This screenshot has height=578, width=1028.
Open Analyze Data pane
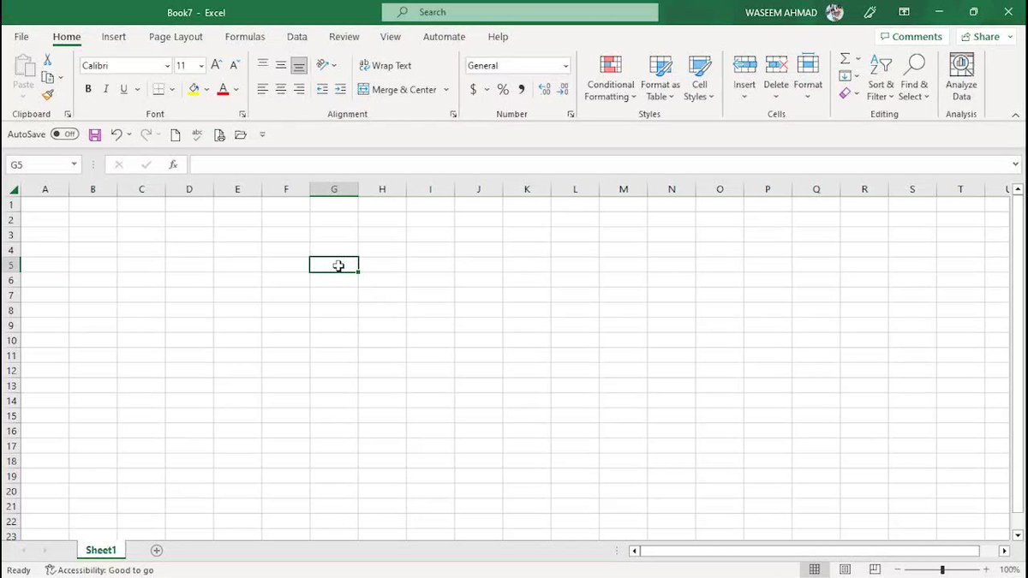pyautogui.click(x=961, y=77)
